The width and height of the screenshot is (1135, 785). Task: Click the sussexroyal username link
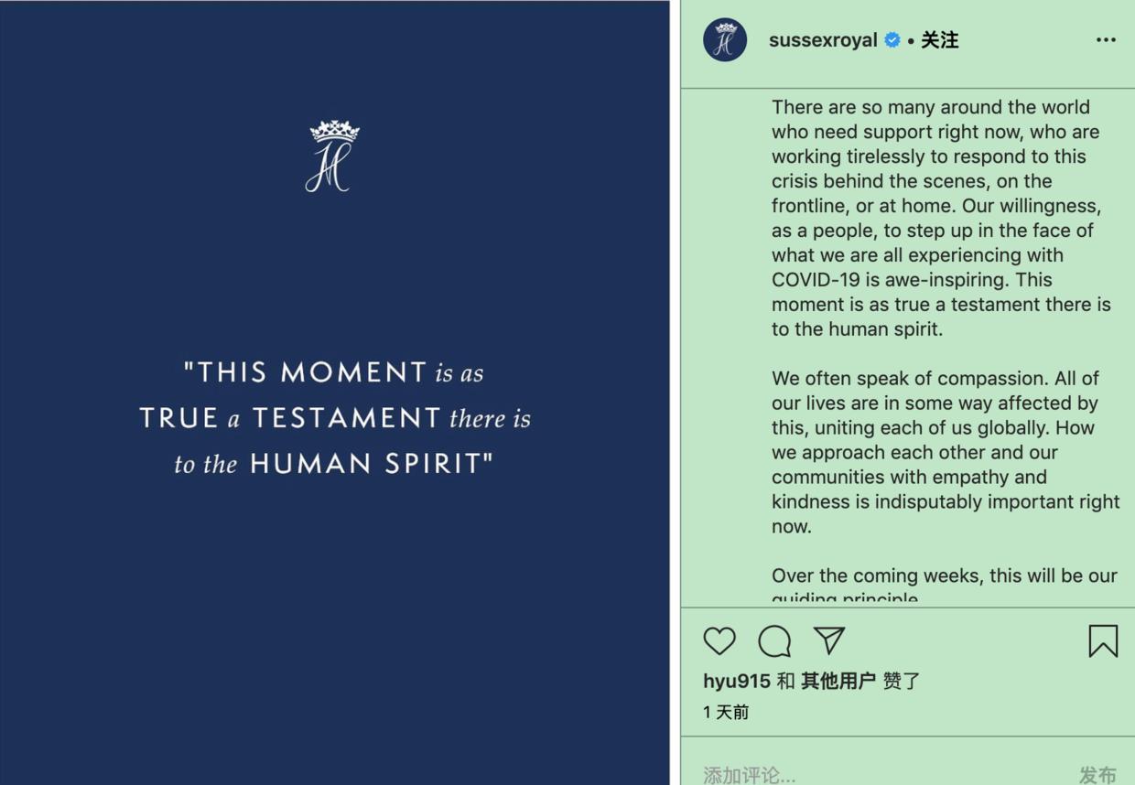pyautogui.click(x=823, y=40)
